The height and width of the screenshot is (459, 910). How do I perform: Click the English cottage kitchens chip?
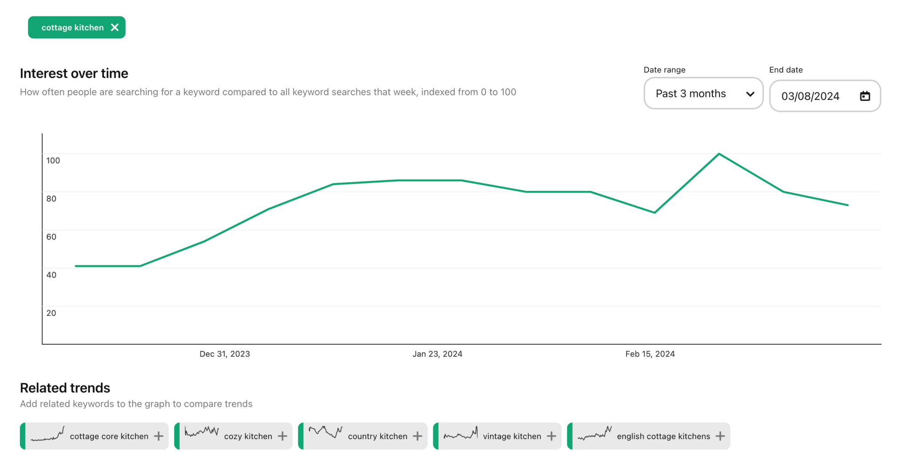click(x=648, y=436)
